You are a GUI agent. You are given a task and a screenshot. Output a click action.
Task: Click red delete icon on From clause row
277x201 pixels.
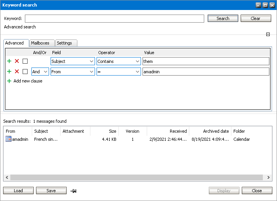17,71
